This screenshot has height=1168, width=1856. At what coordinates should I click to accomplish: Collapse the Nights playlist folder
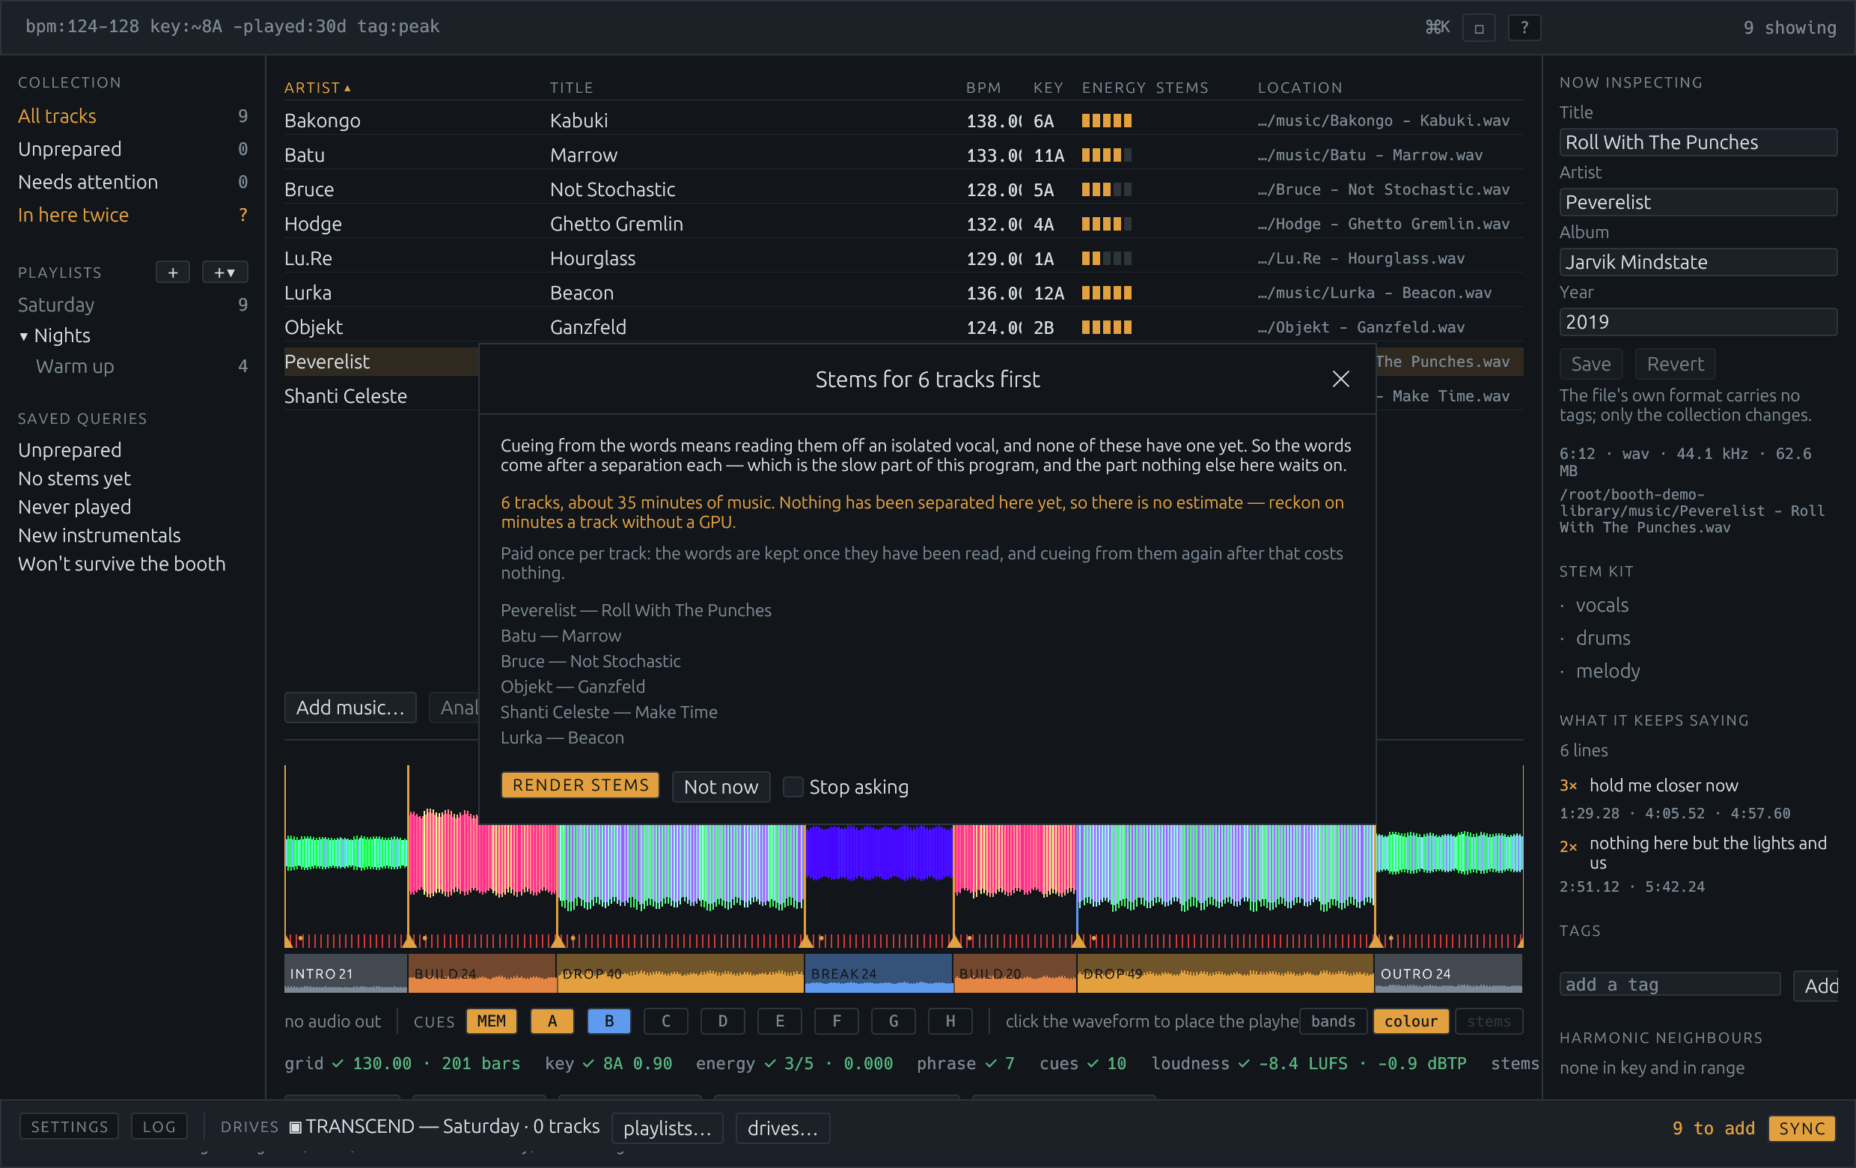pos(24,336)
